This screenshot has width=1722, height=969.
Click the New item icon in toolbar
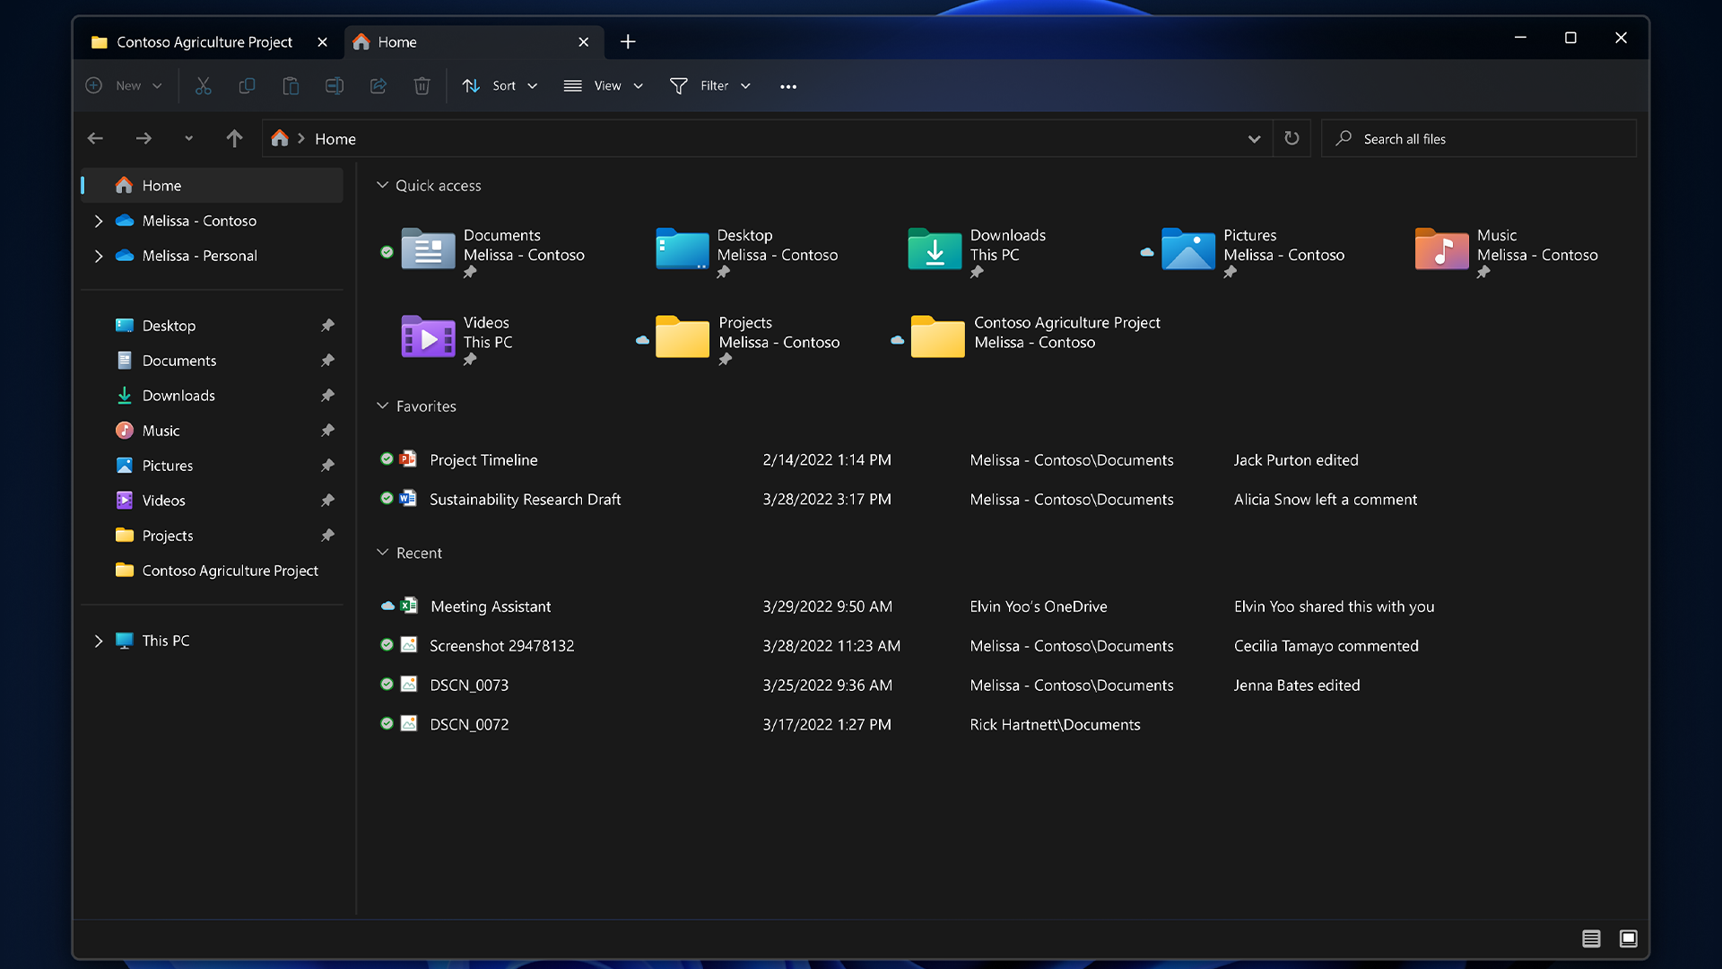pos(92,85)
